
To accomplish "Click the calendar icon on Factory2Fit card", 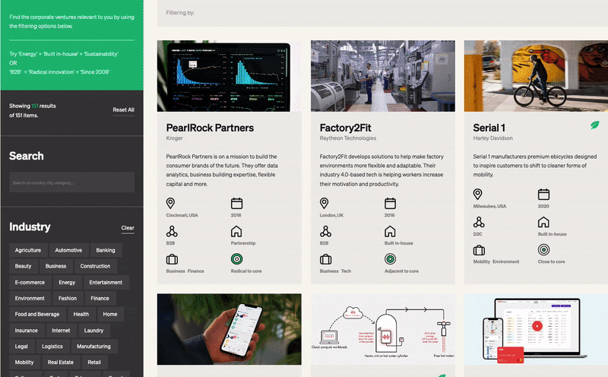I will 390,203.
